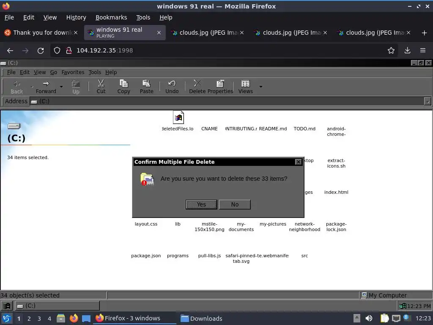
Task: Click the Undo toolbar icon
Action: (x=172, y=83)
